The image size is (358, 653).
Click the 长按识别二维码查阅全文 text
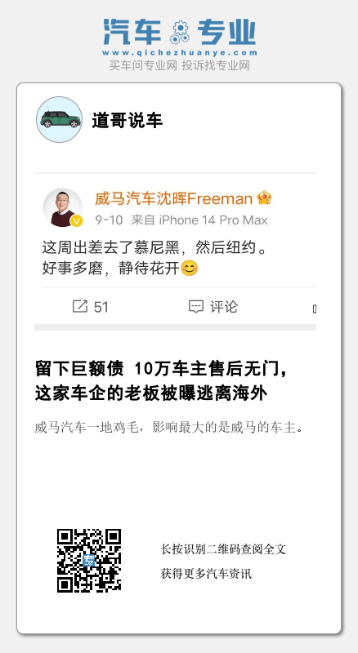tap(223, 549)
